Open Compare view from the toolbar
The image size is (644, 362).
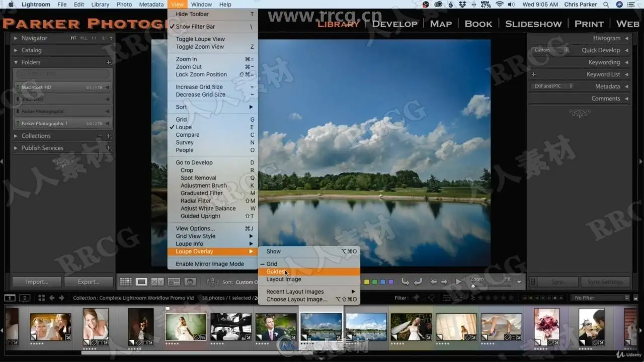(157, 282)
